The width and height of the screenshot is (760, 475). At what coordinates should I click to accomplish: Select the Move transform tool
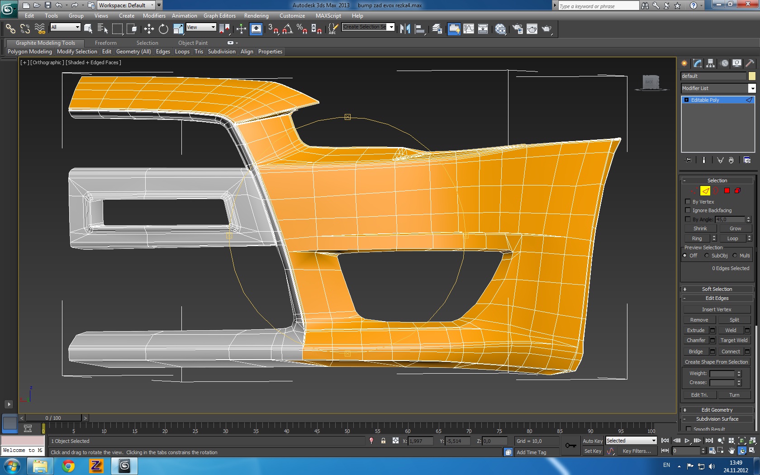[149, 29]
